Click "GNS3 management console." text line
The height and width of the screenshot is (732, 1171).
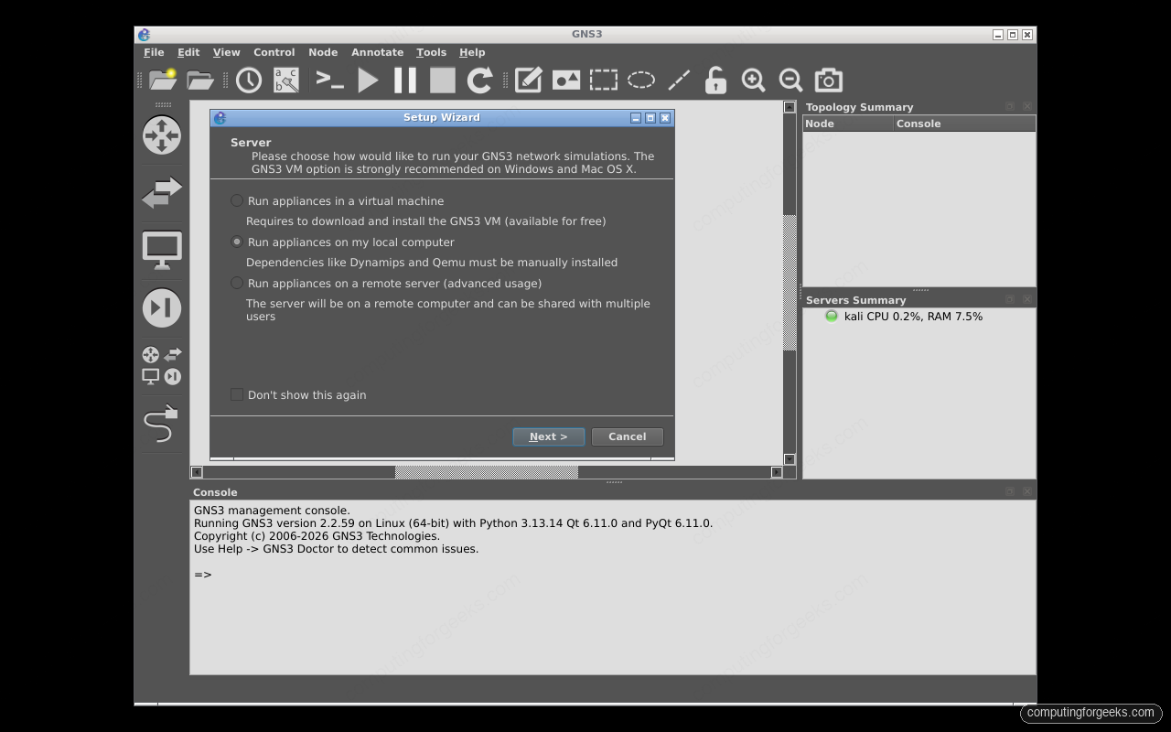[x=272, y=511]
